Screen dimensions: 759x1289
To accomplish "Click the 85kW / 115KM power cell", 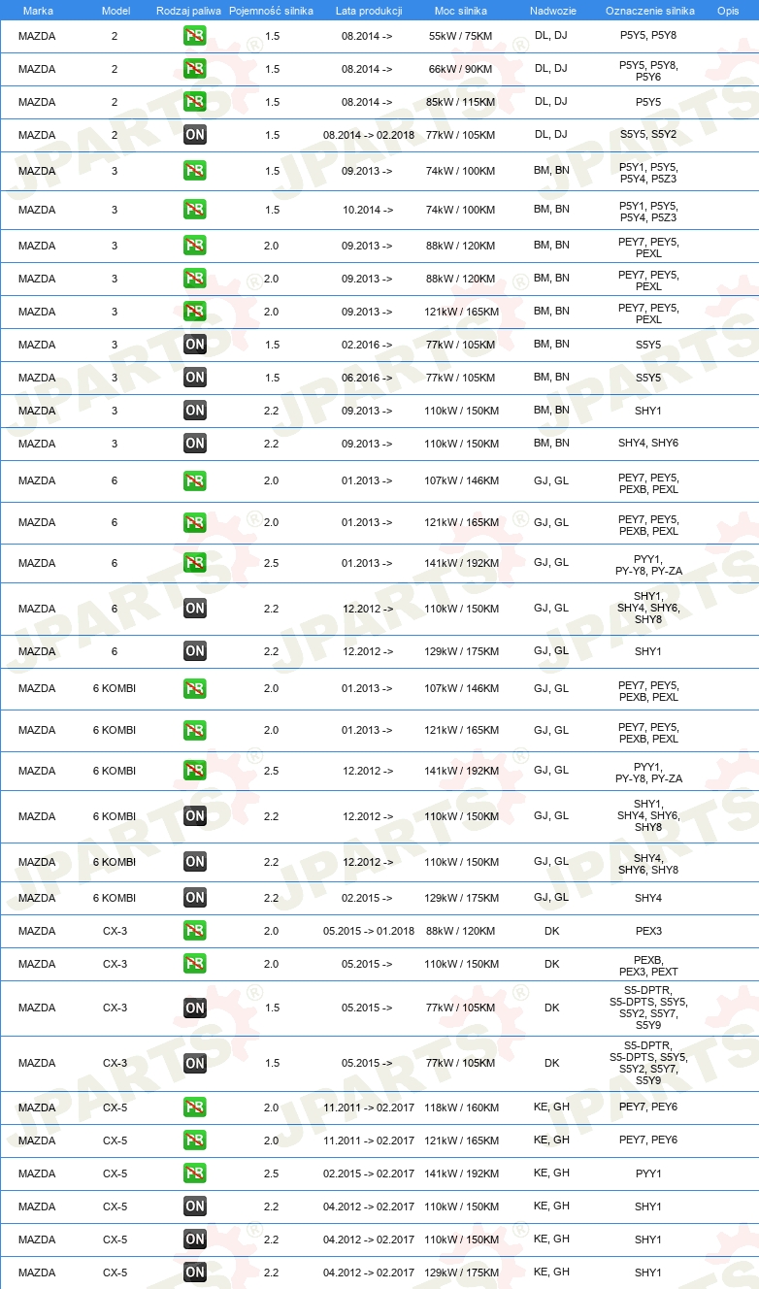I will pos(462,102).
